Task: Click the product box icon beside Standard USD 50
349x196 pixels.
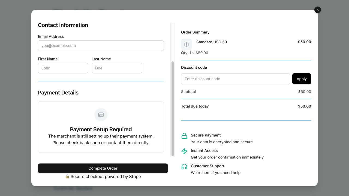Action: [186, 44]
